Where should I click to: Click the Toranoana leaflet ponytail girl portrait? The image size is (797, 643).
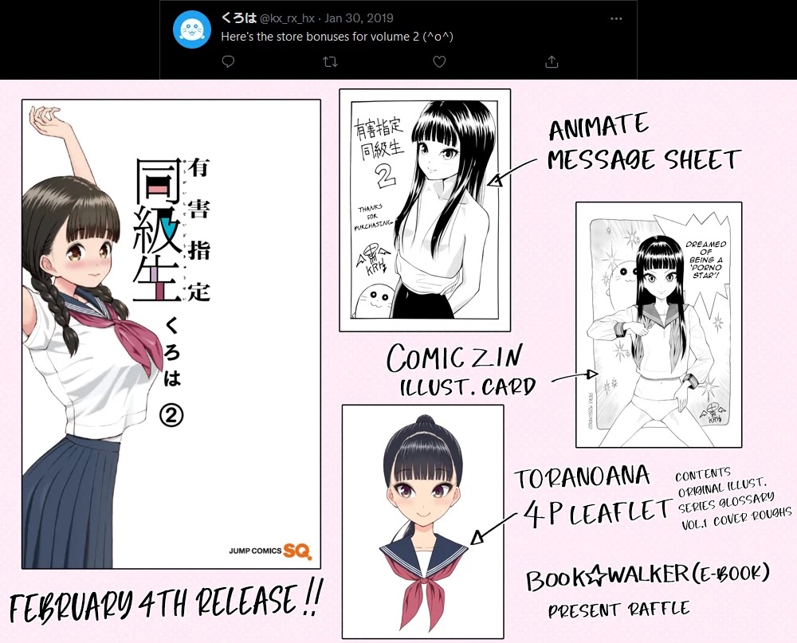(422, 521)
